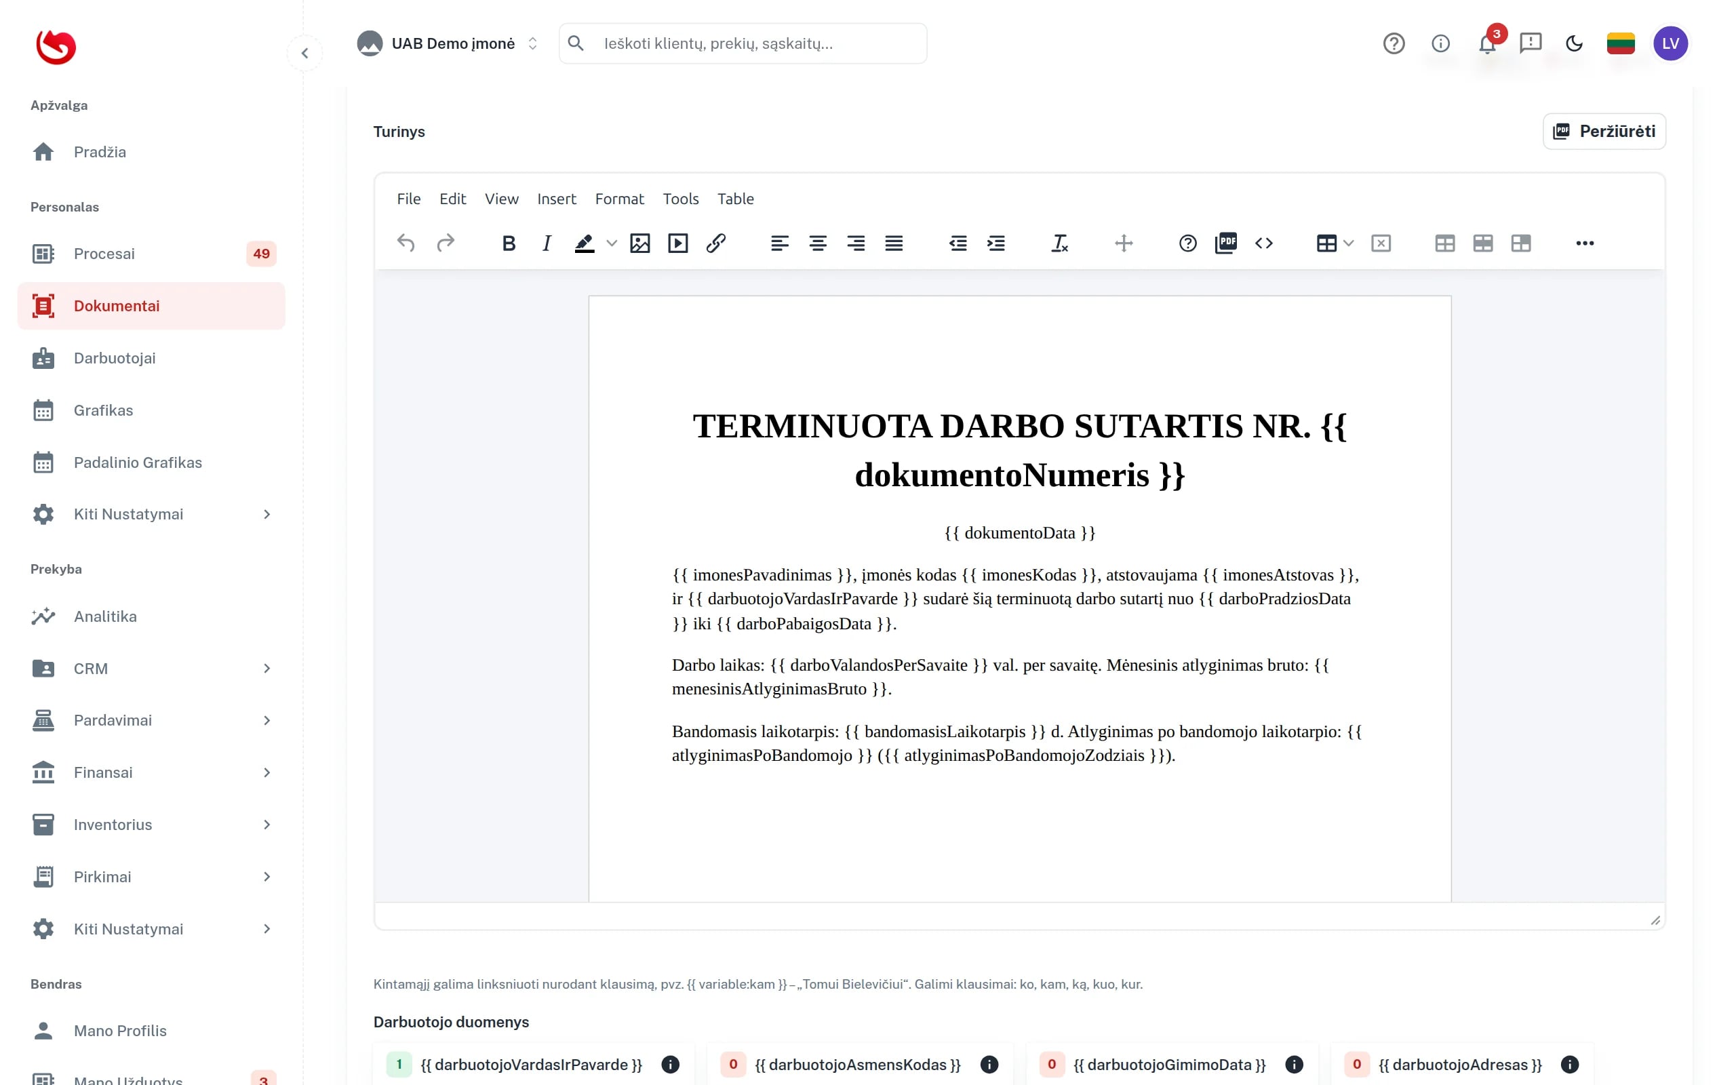Increase indent of the paragraph
The image size is (1736, 1085).
click(x=995, y=243)
